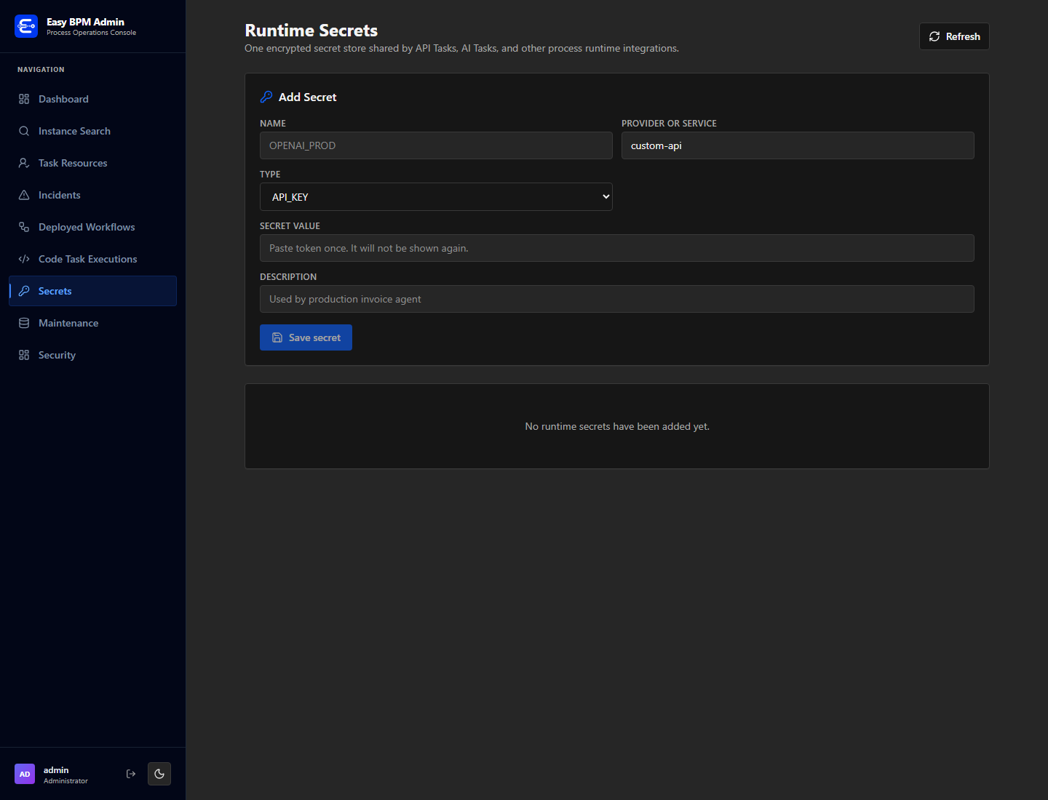Open the Maintenance page
Viewport: 1048px width, 800px height.
click(x=92, y=323)
